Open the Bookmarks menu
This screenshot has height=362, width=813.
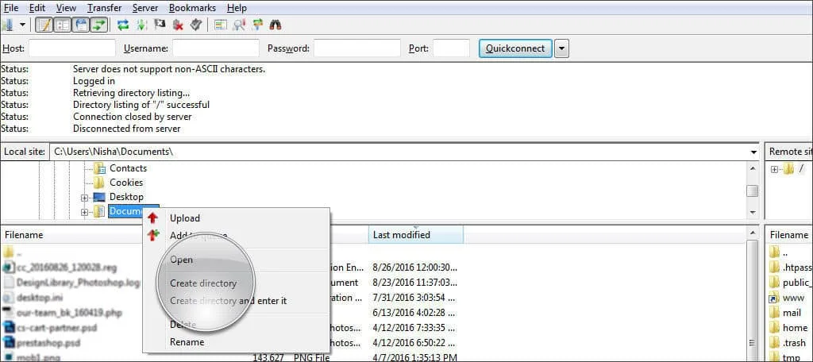pyautogui.click(x=194, y=8)
